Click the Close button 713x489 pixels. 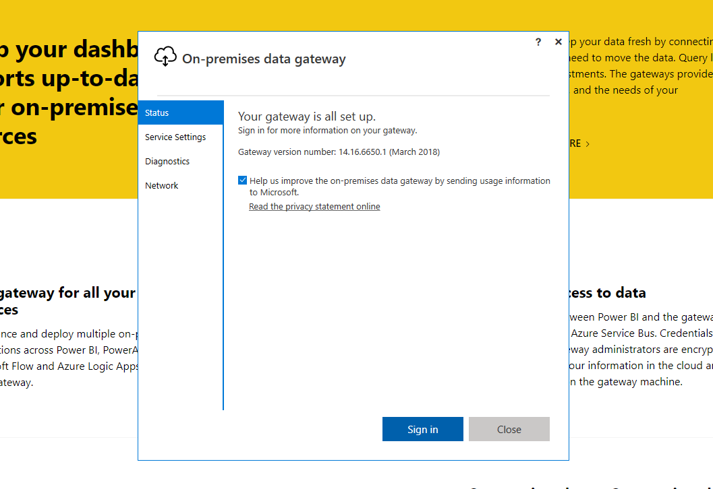click(x=509, y=429)
